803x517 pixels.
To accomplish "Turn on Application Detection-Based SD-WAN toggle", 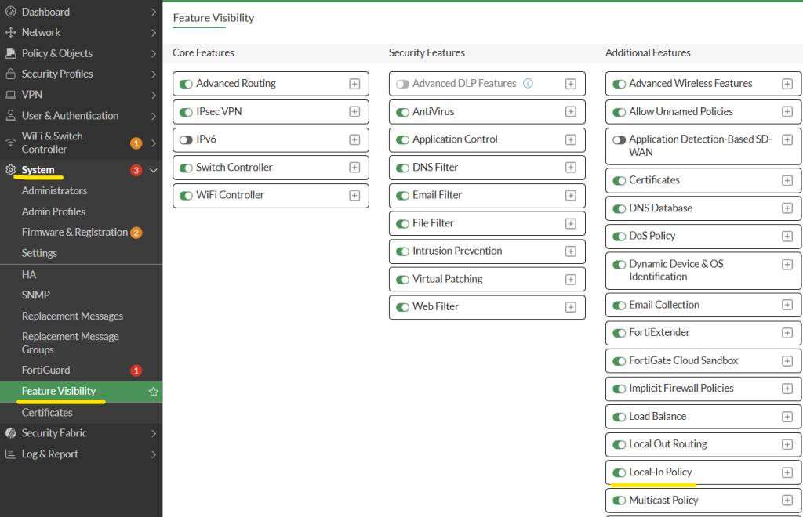I will click(x=619, y=140).
